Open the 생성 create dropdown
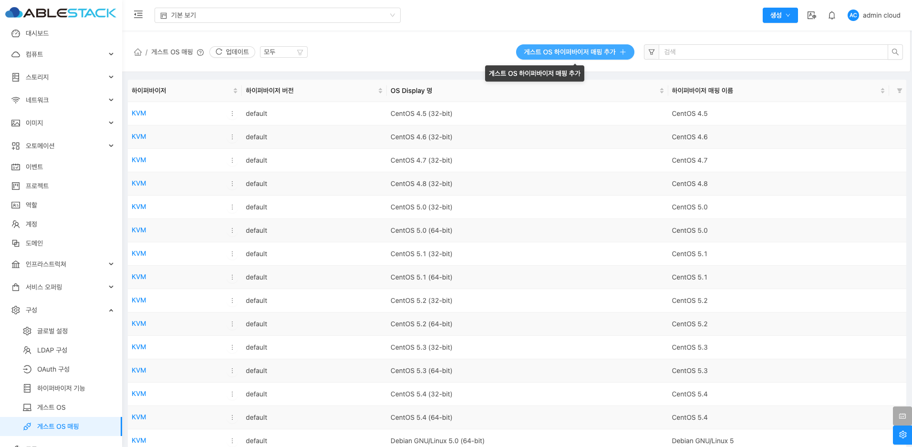 point(780,15)
